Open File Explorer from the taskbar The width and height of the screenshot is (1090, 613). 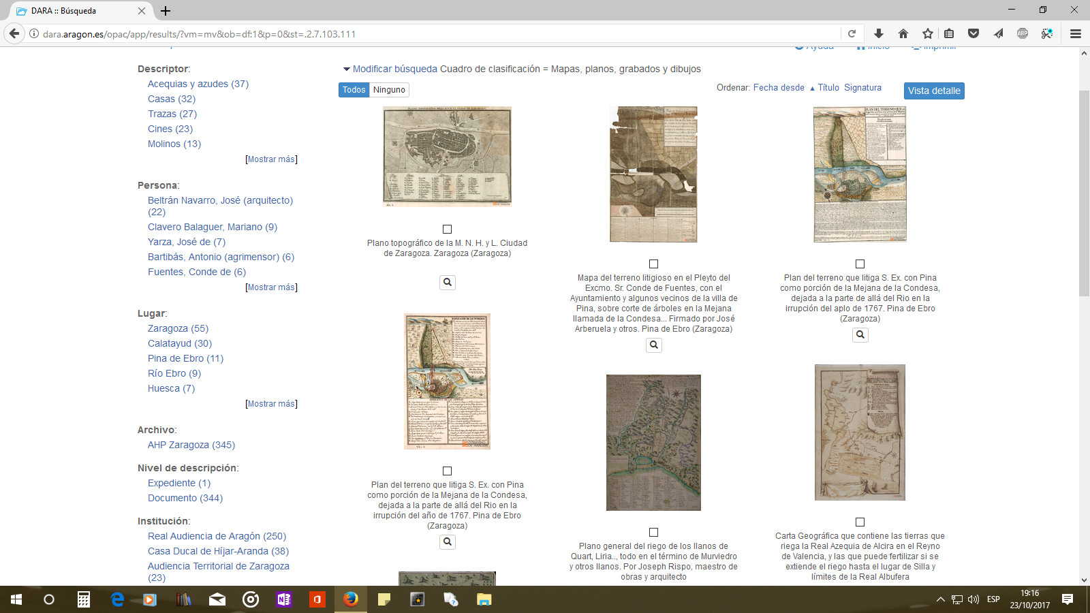[484, 599]
